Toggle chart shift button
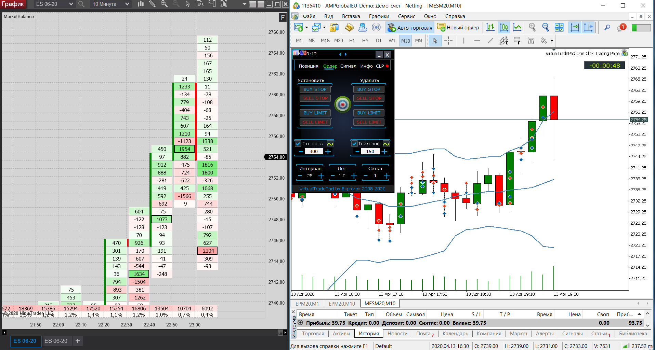Viewport: 655px width, 350px height. [x=588, y=28]
